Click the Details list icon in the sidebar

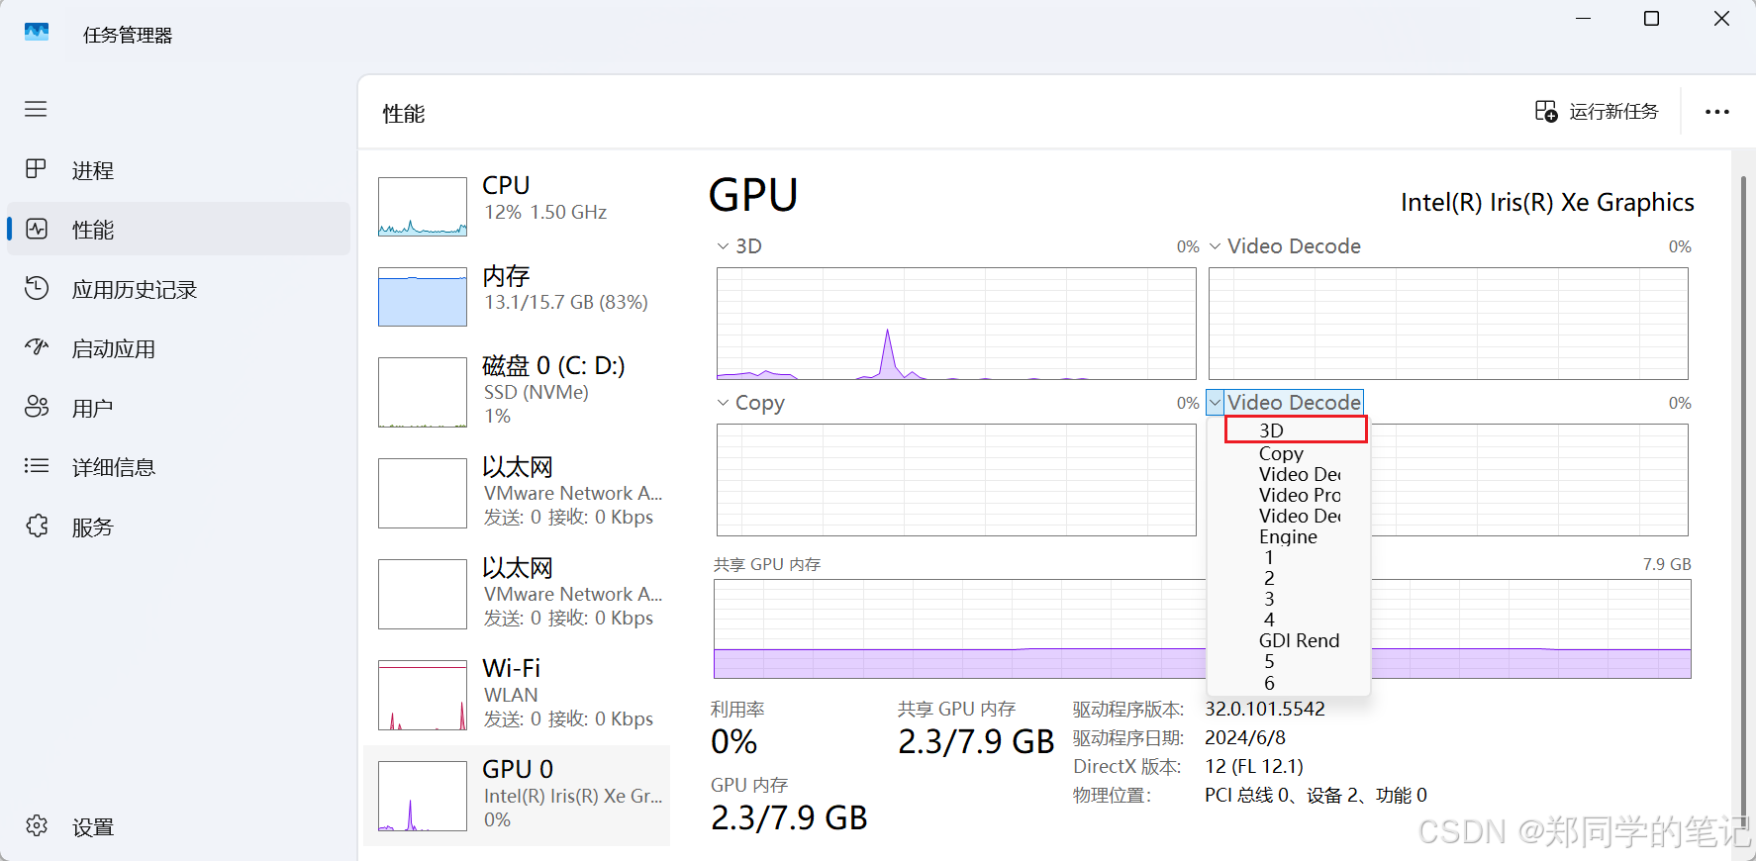coord(37,466)
